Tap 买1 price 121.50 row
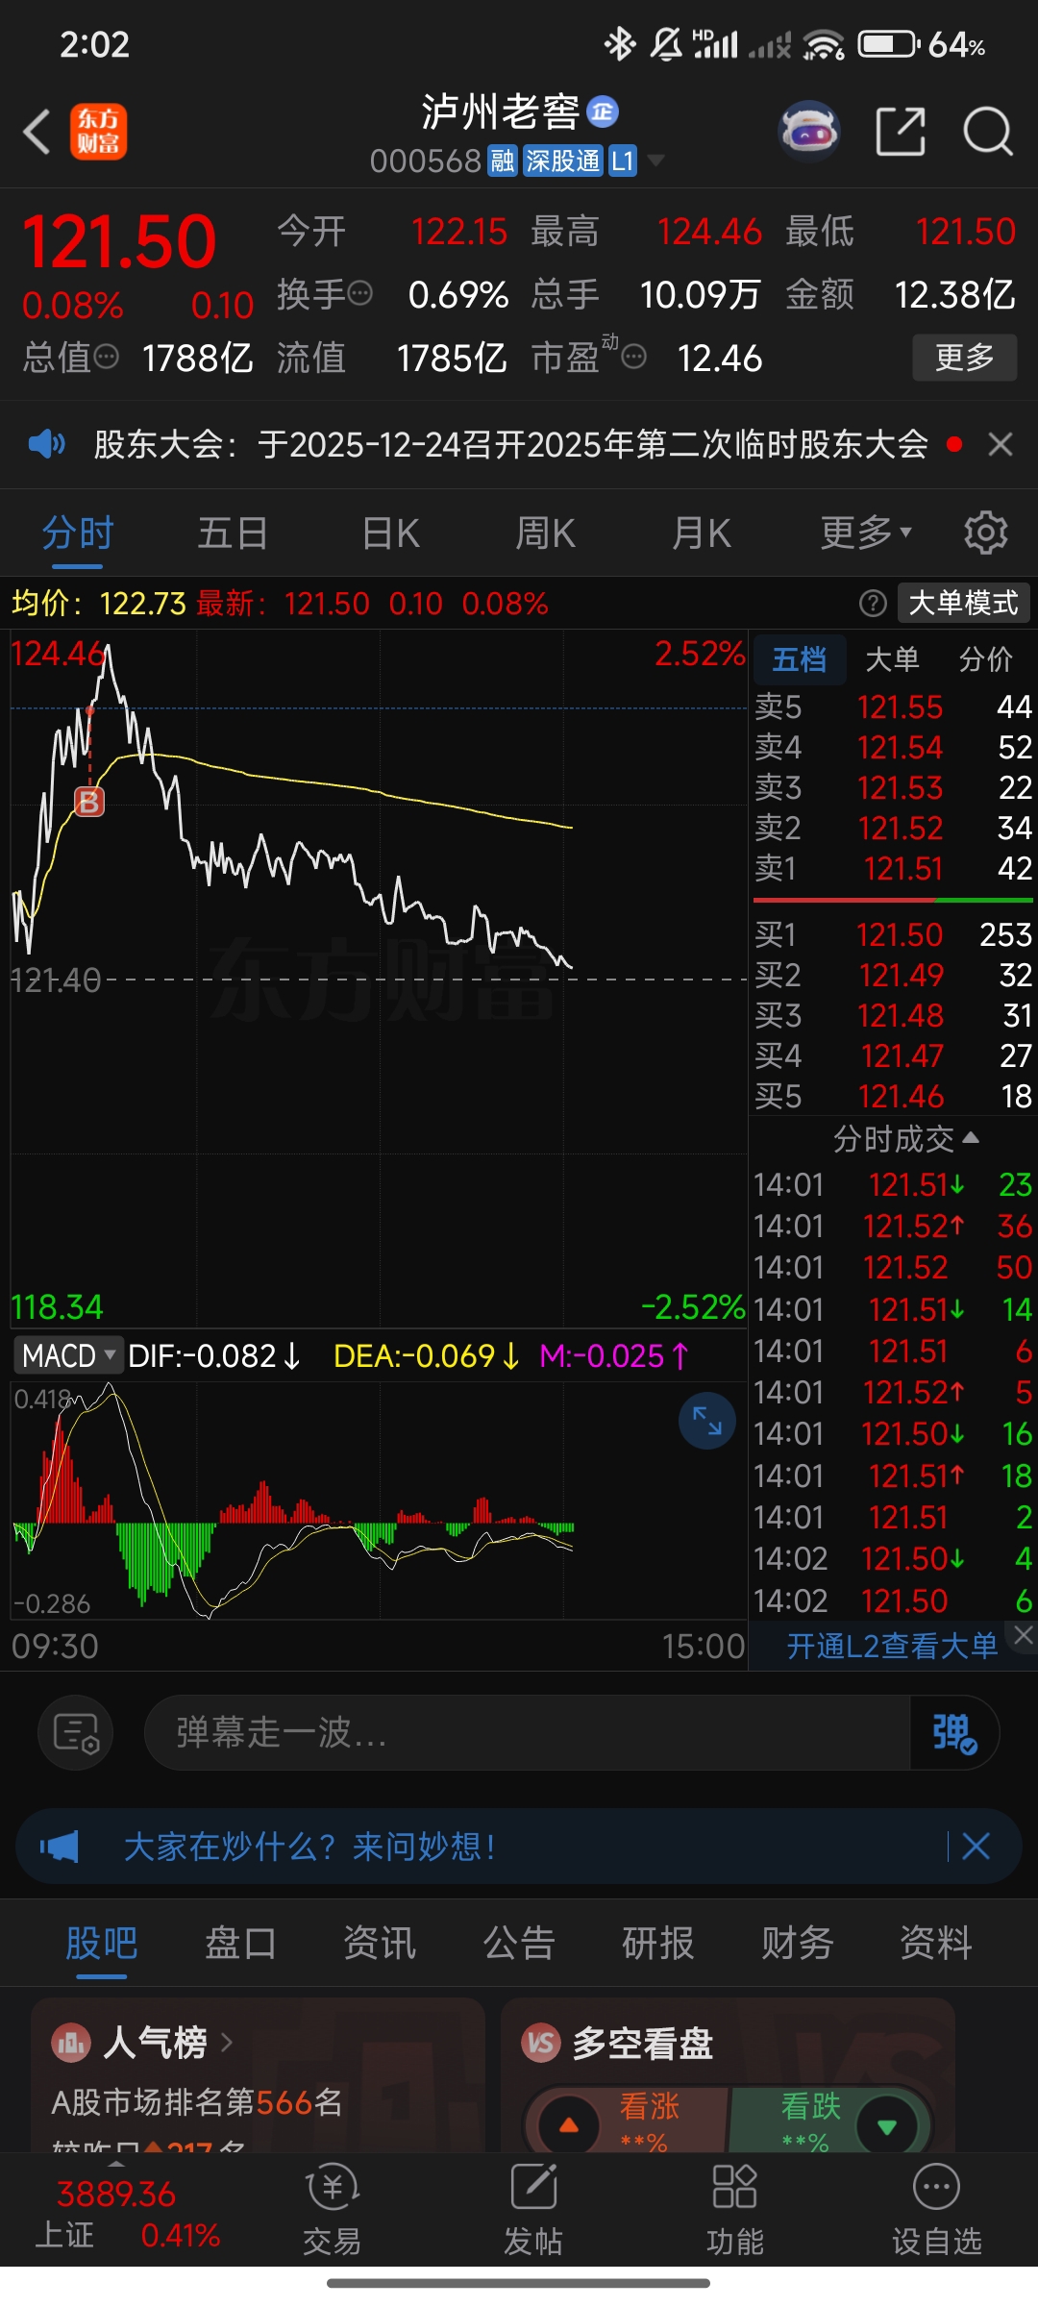The height and width of the screenshot is (2307, 1038). click(x=893, y=934)
